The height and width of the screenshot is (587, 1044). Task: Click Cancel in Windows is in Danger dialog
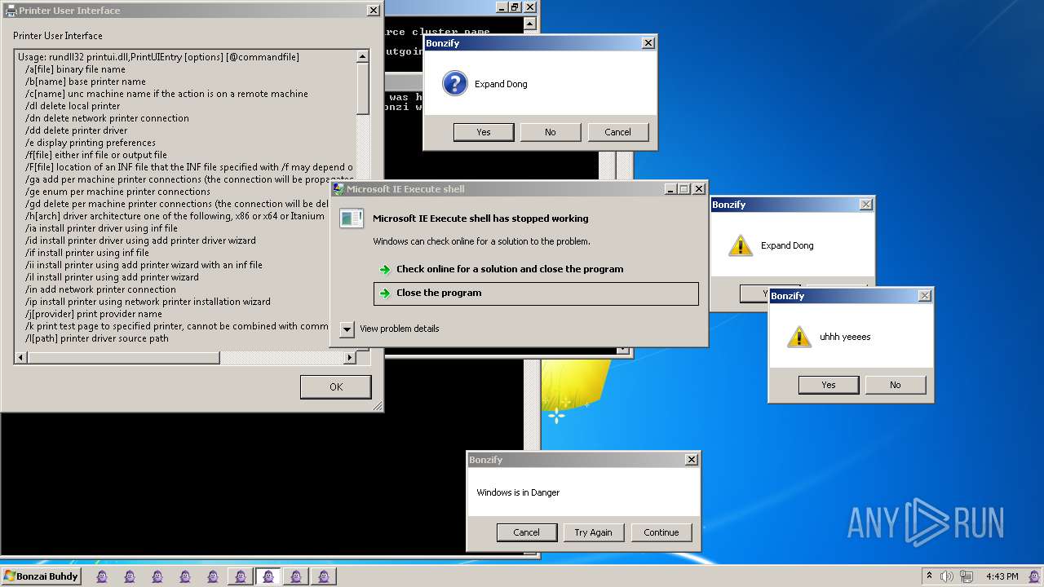(526, 532)
